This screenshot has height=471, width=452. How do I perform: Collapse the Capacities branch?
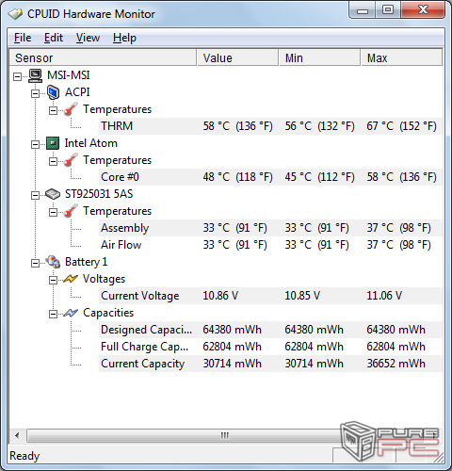[54, 314]
